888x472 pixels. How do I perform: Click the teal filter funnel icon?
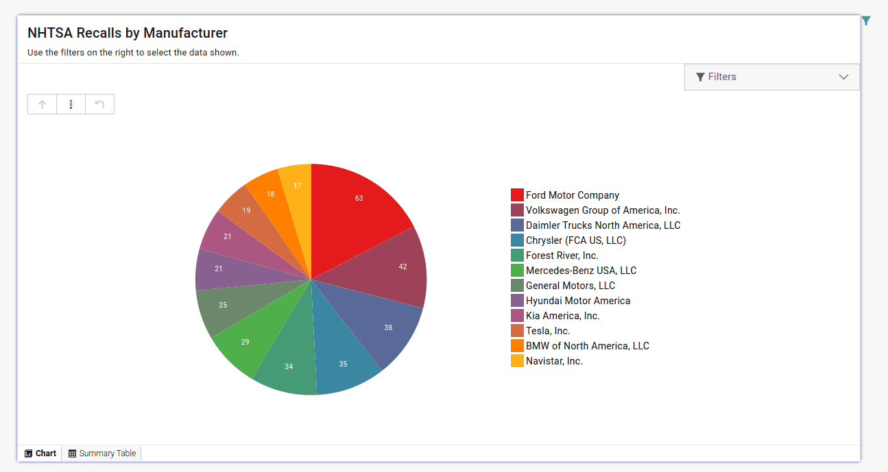click(x=866, y=21)
